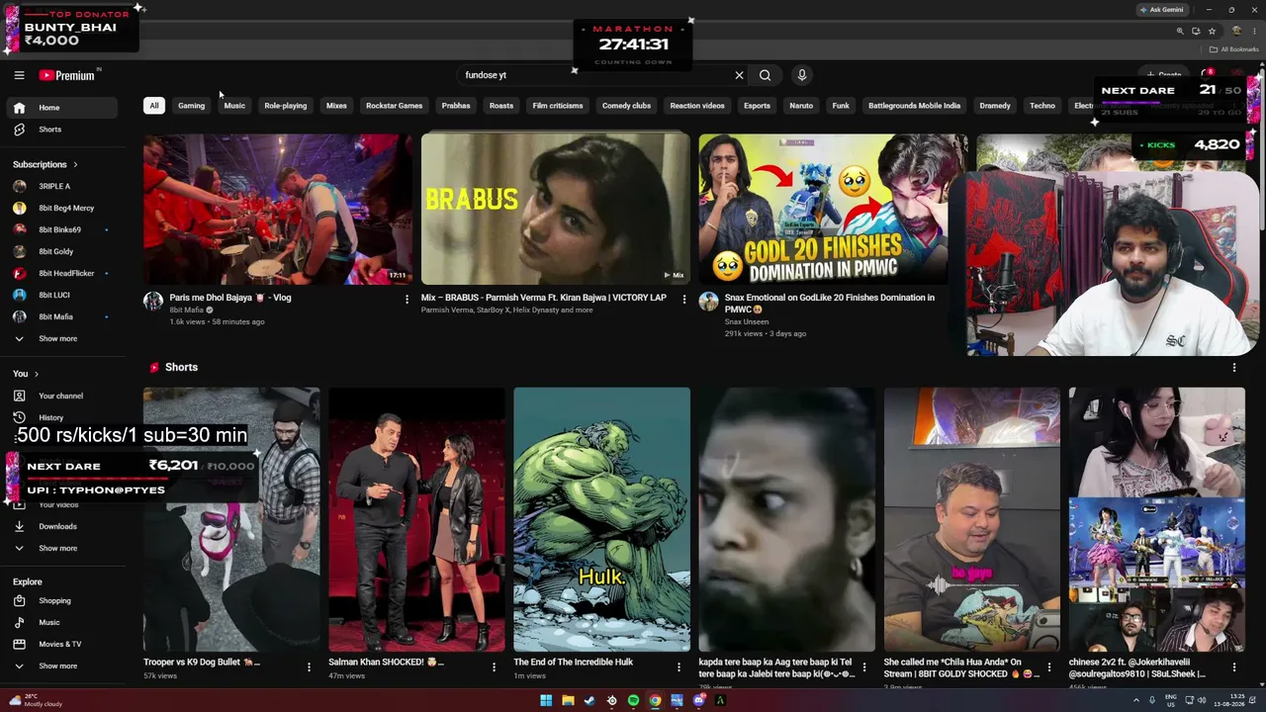Show hidden system tray icons

click(x=1135, y=701)
